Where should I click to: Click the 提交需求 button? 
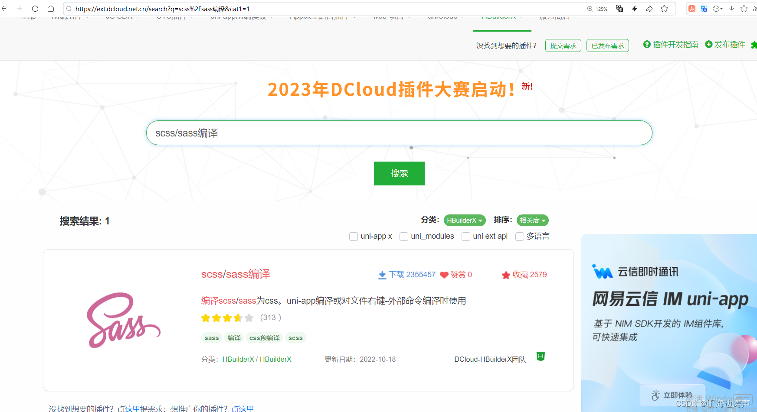pos(563,45)
